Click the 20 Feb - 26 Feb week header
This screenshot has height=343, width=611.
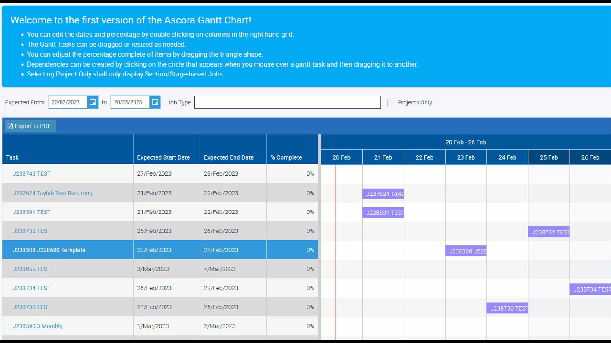click(x=465, y=142)
